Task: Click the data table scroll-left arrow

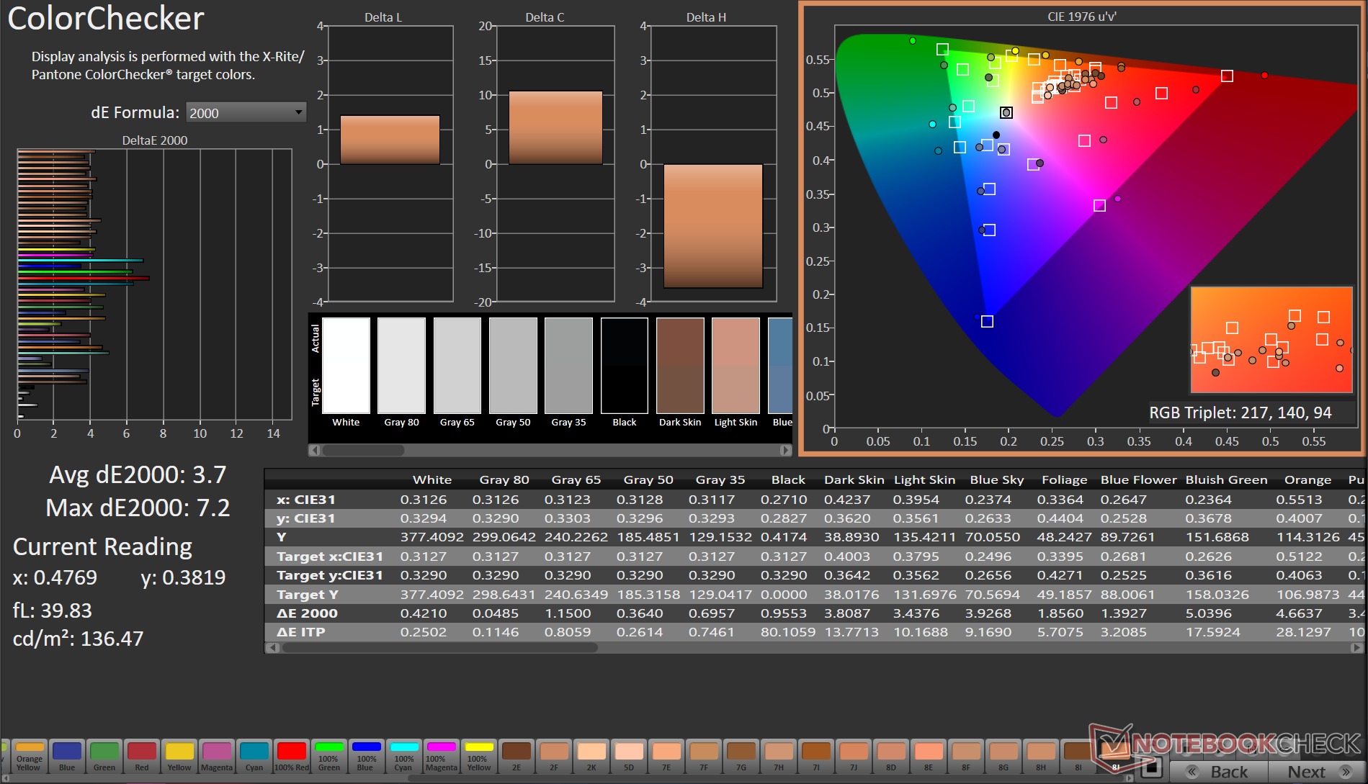Action: pos(272,647)
